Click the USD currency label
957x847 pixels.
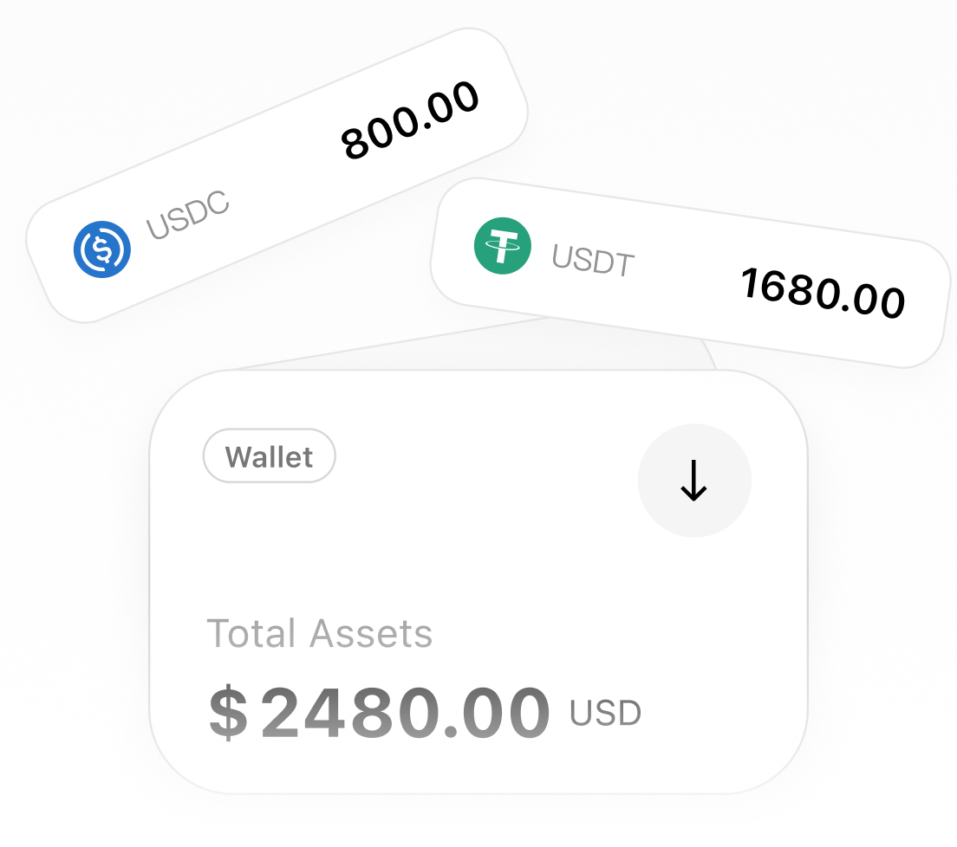(605, 713)
